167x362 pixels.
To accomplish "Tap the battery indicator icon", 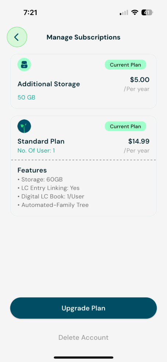I will [x=147, y=12].
